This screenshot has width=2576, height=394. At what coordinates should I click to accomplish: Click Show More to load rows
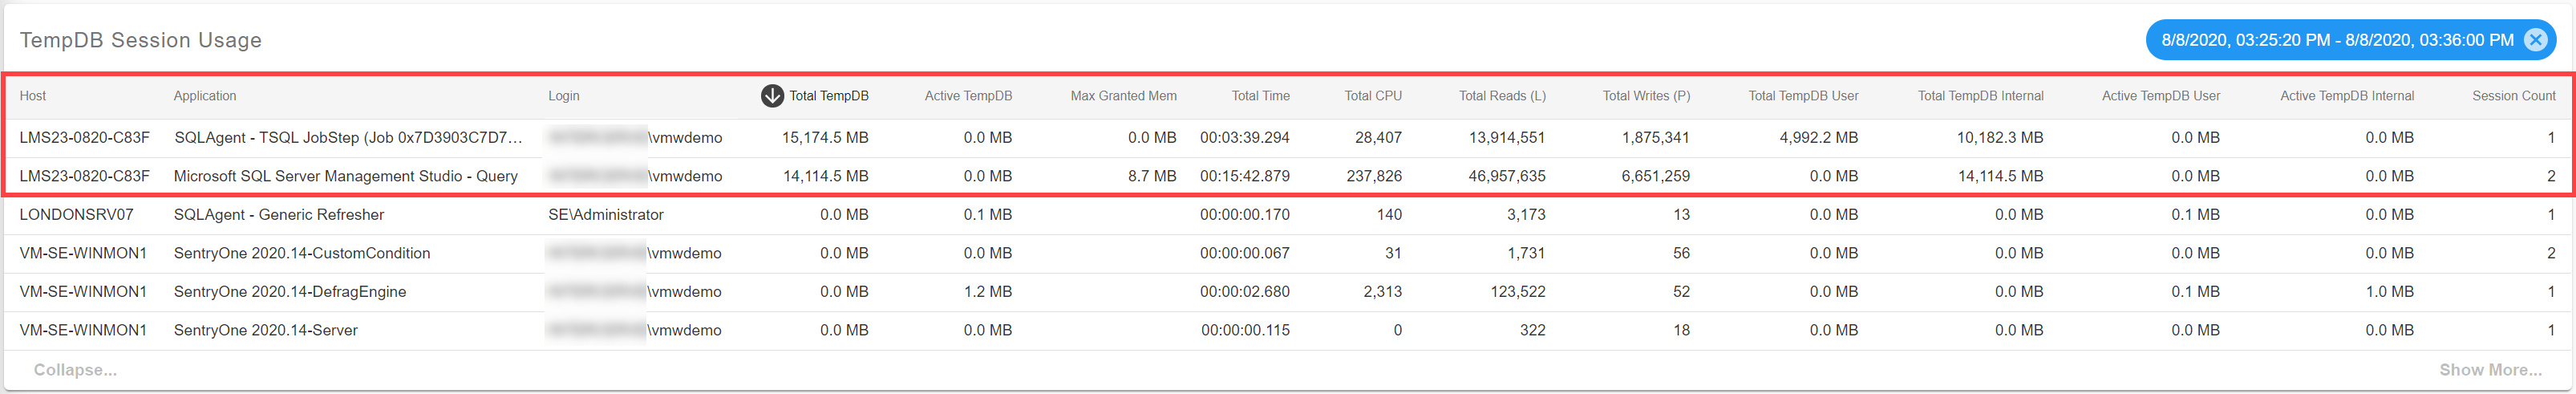[x=2490, y=370]
